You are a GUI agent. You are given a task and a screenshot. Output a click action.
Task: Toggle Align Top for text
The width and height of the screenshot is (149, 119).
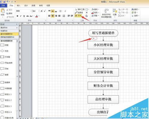coord(49,11)
